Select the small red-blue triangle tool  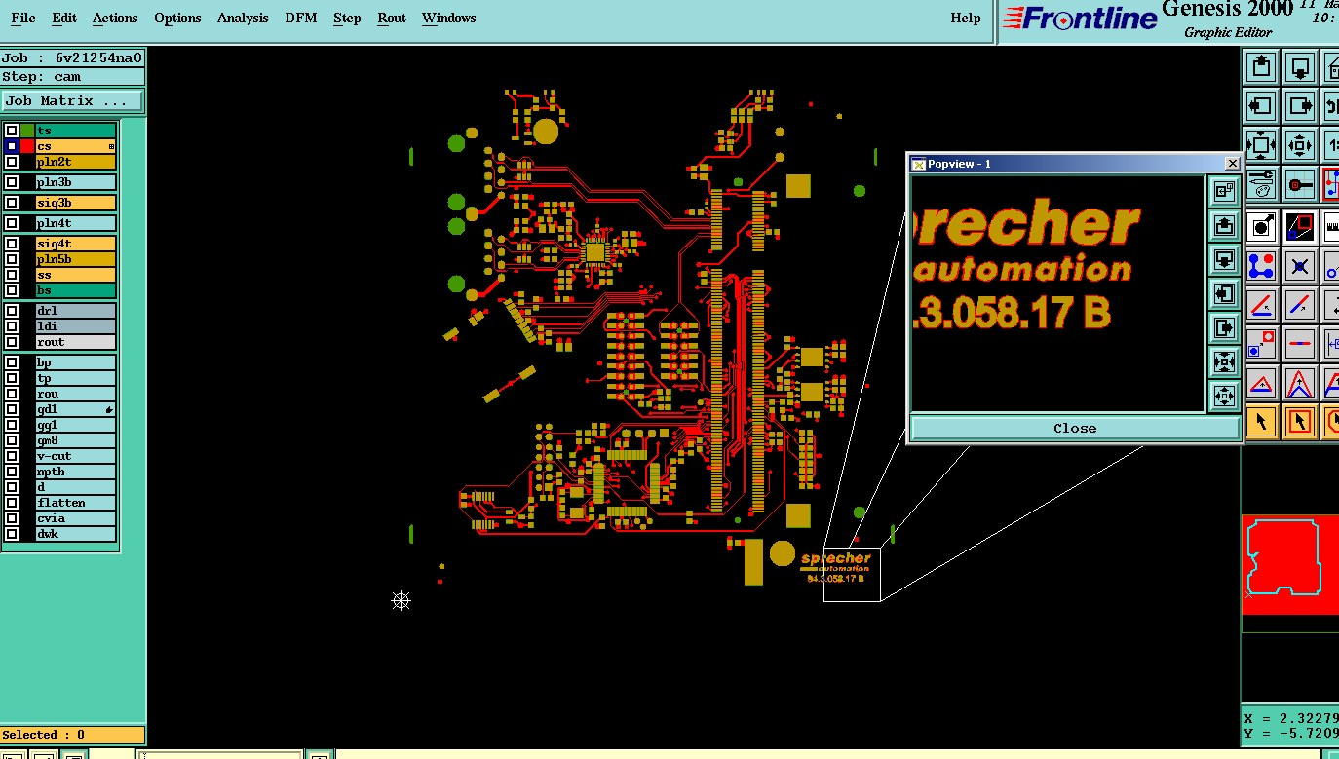tap(1261, 383)
